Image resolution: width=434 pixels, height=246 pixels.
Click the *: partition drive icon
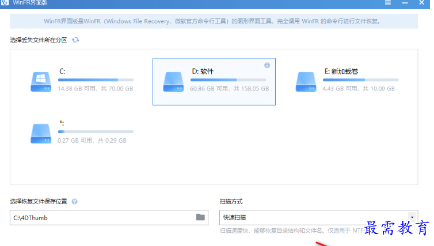coord(41,134)
